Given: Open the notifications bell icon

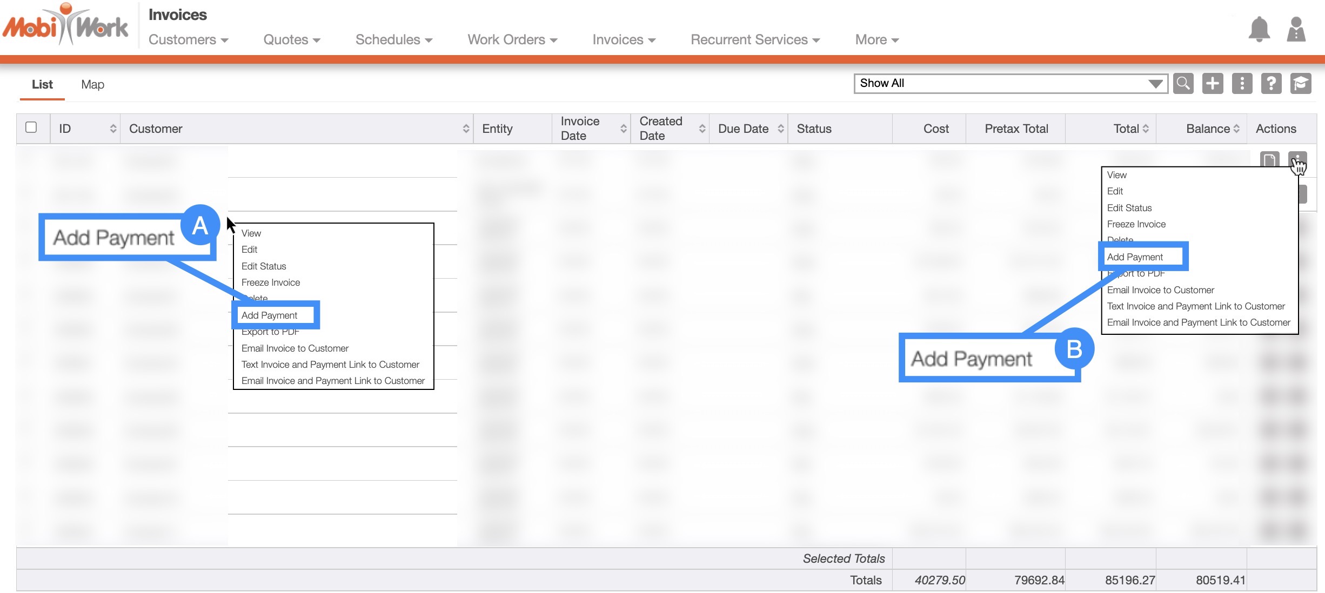Looking at the screenshot, I should [1259, 29].
